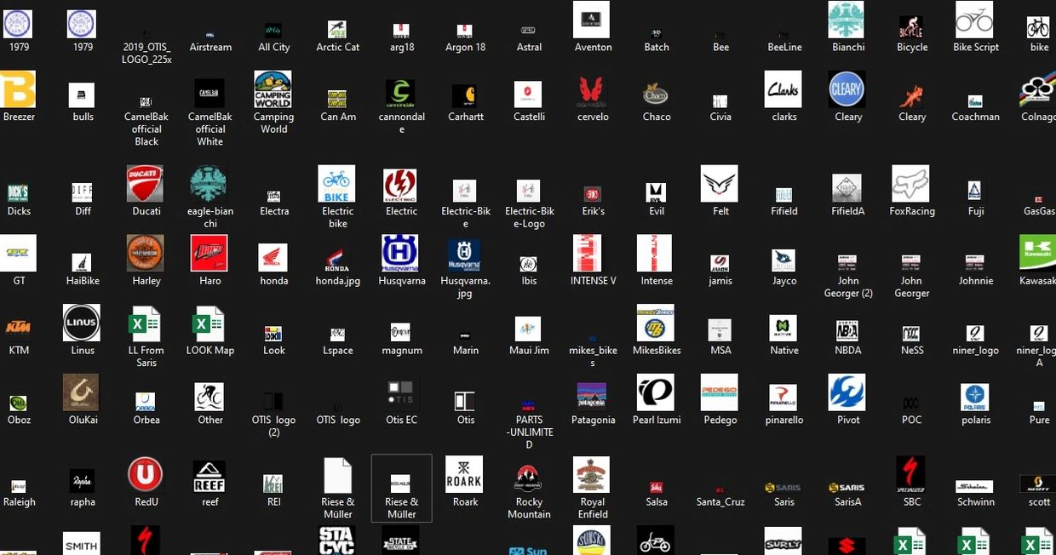The height and width of the screenshot is (555, 1056).
Task: Click the Aventon logo thumbnail
Action: coord(593,20)
